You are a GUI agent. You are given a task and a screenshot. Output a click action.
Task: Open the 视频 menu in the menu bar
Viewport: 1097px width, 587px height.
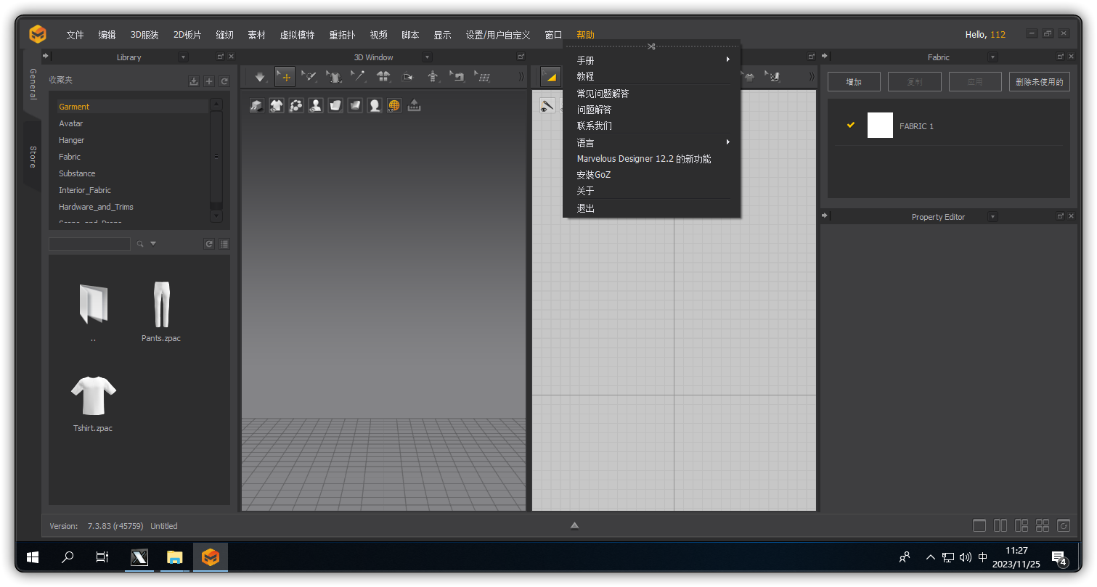(378, 34)
